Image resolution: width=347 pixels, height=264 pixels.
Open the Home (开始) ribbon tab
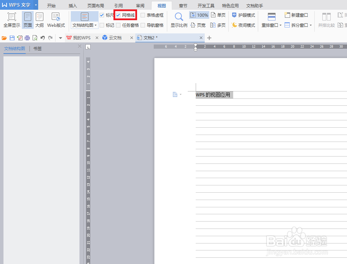coord(51,6)
